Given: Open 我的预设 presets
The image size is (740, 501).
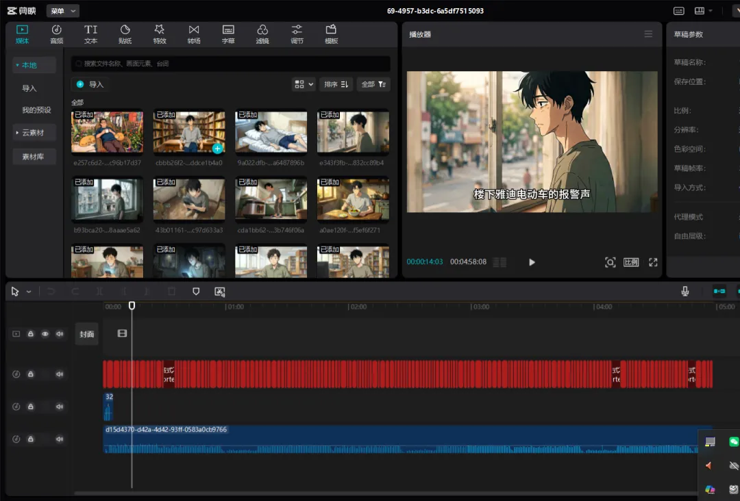Looking at the screenshot, I should (36, 110).
